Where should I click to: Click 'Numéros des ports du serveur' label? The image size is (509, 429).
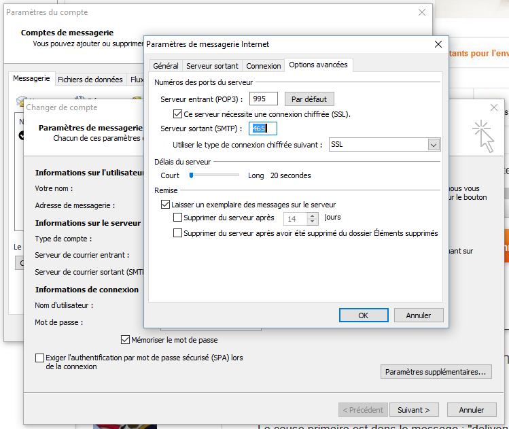pyautogui.click(x=204, y=82)
